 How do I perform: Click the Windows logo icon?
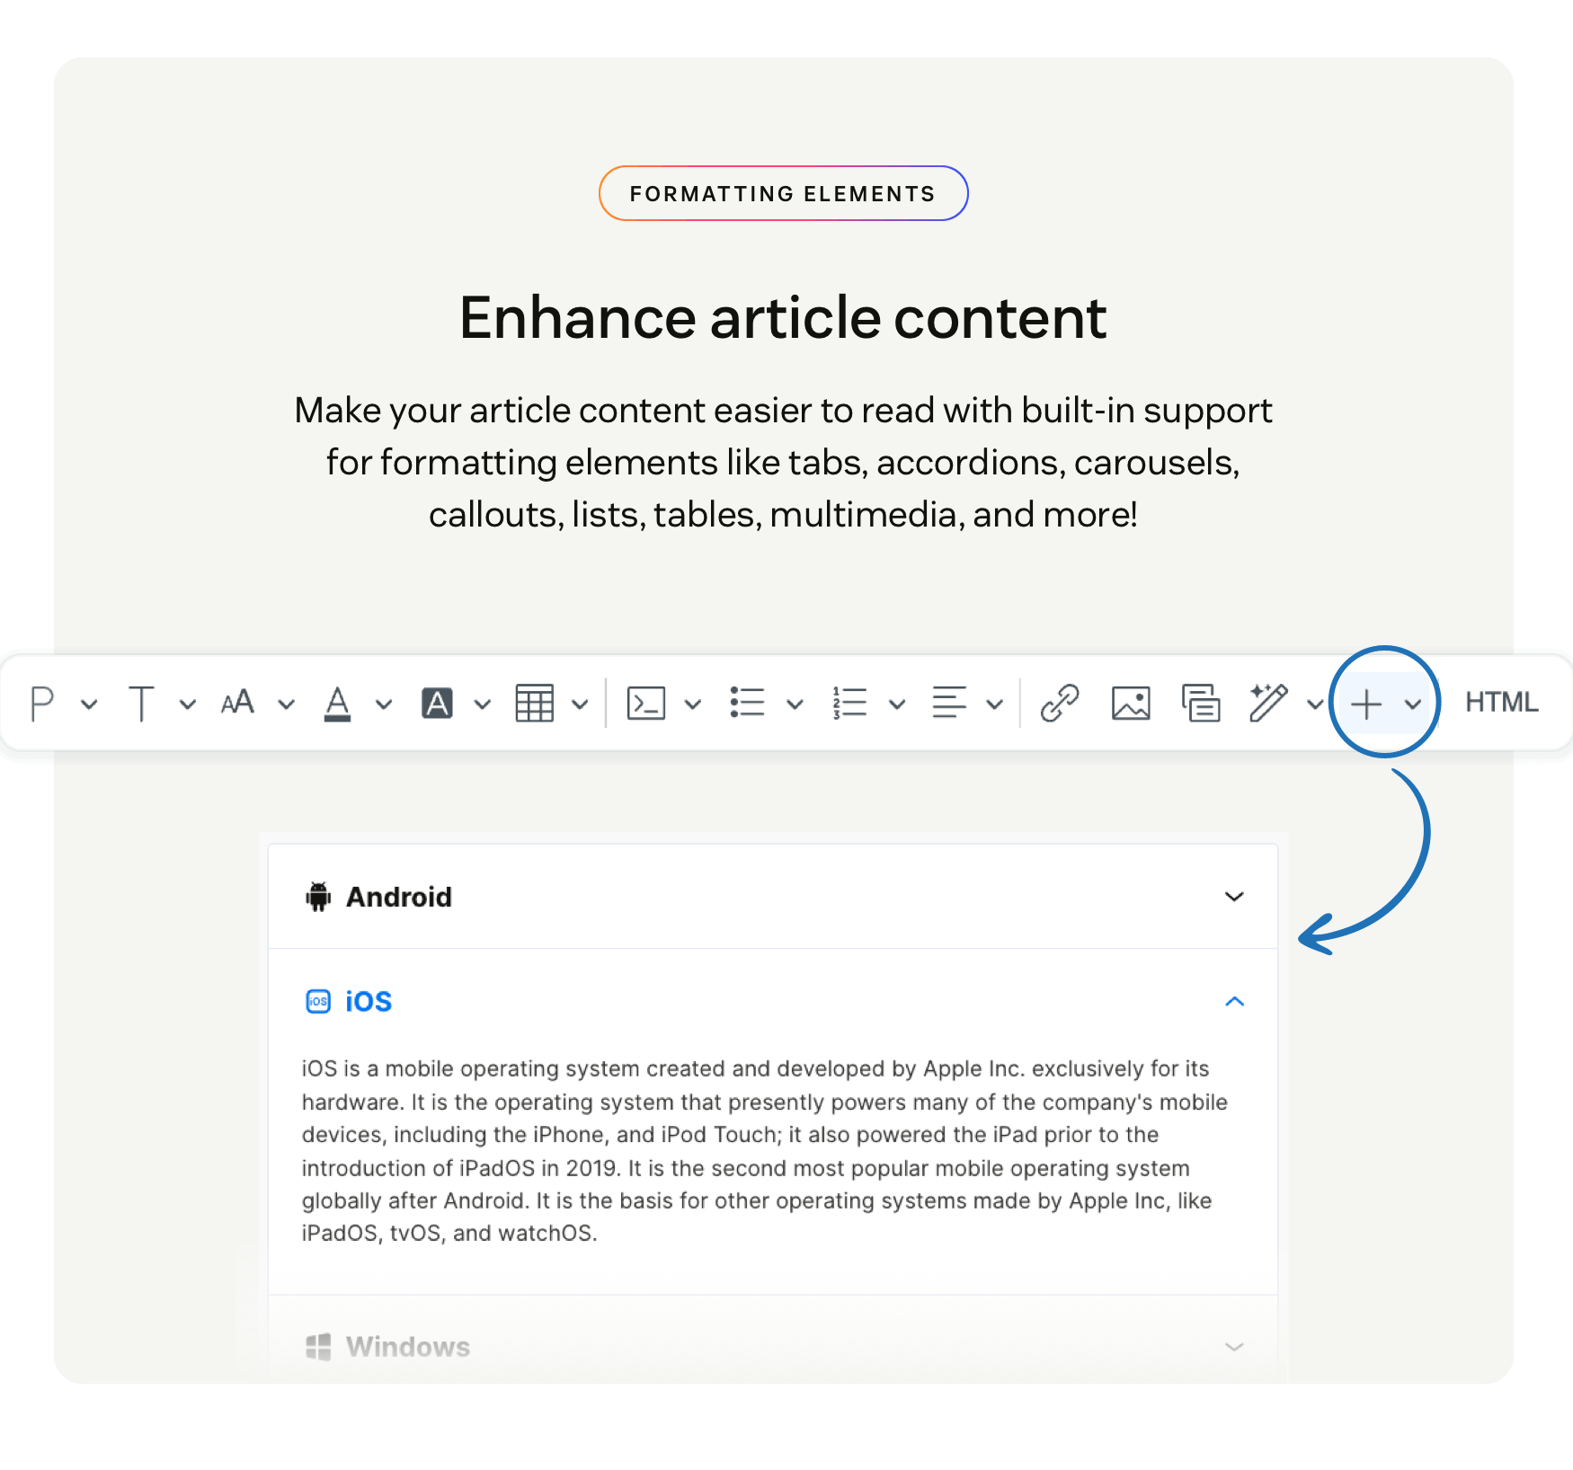[x=318, y=1346]
